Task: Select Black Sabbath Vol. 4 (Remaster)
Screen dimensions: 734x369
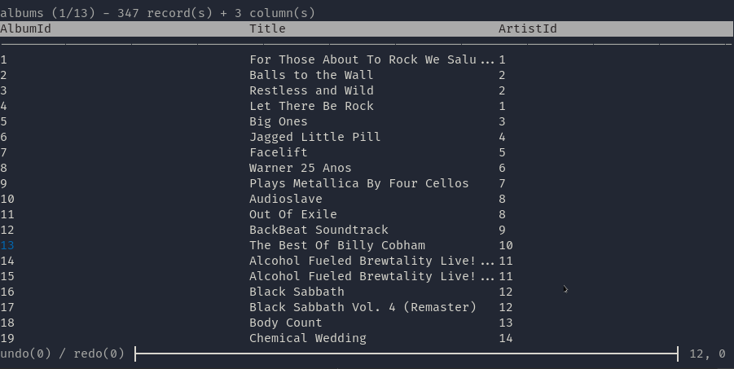Action: [x=363, y=307]
